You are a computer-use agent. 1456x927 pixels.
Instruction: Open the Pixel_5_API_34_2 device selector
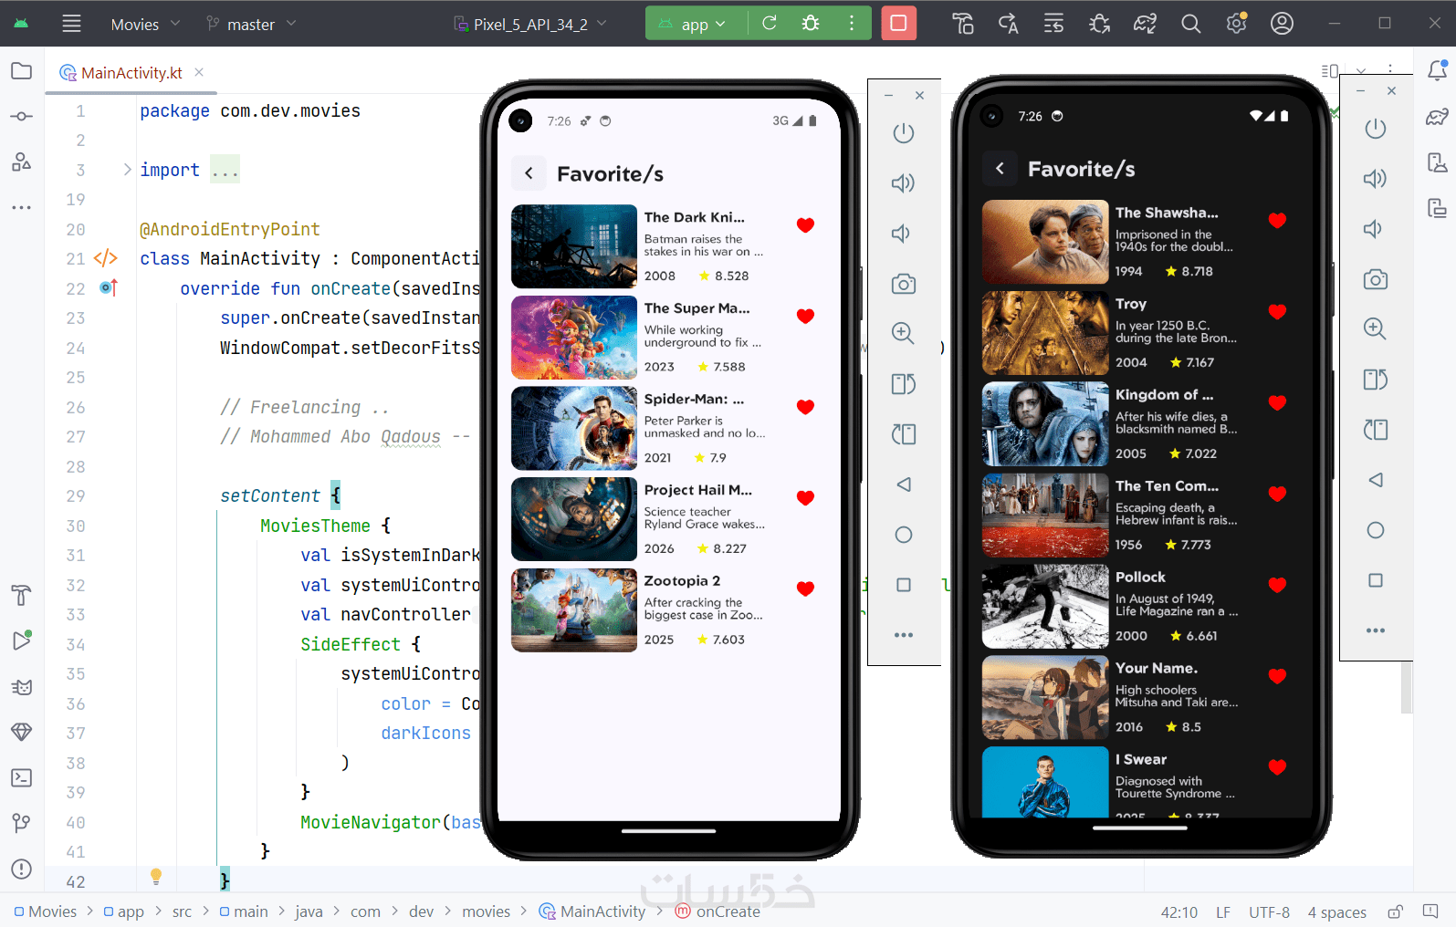tap(530, 24)
